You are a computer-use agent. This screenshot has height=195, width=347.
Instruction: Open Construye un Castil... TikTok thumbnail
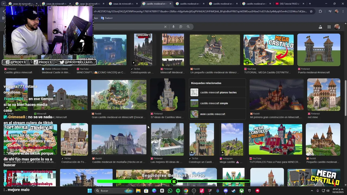pos(202,139)
